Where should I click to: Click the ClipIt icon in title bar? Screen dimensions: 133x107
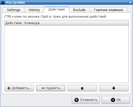(3, 3)
